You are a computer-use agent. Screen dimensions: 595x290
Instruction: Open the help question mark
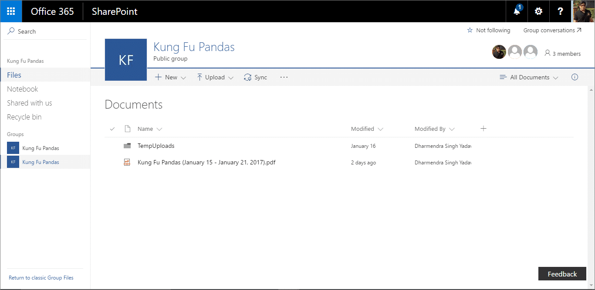(x=561, y=11)
